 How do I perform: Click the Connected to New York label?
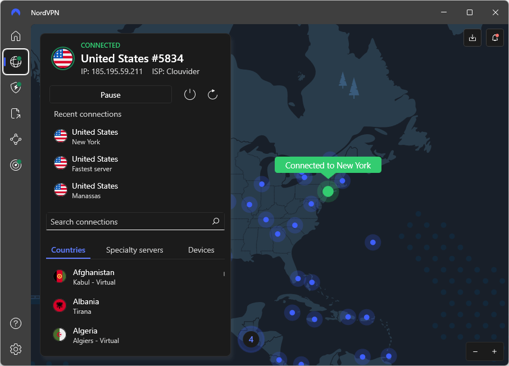pyautogui.click(x=328, y=165)
